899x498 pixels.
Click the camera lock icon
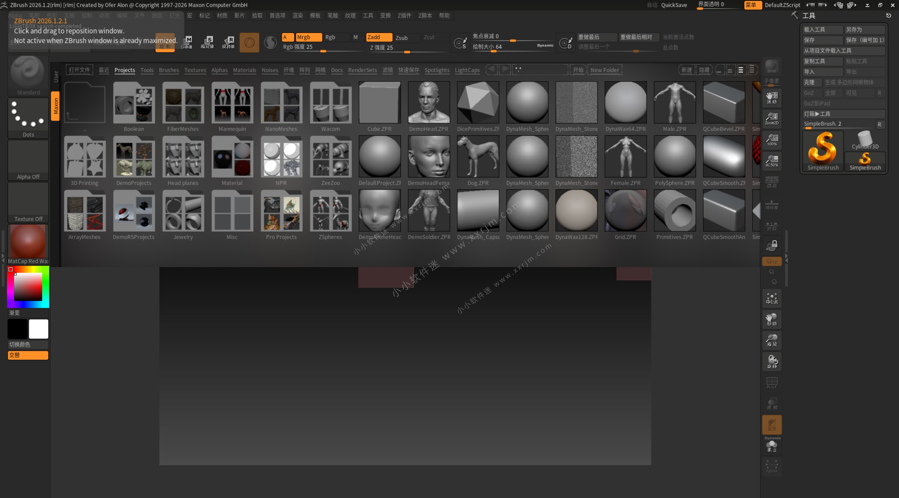click(771, 245)
